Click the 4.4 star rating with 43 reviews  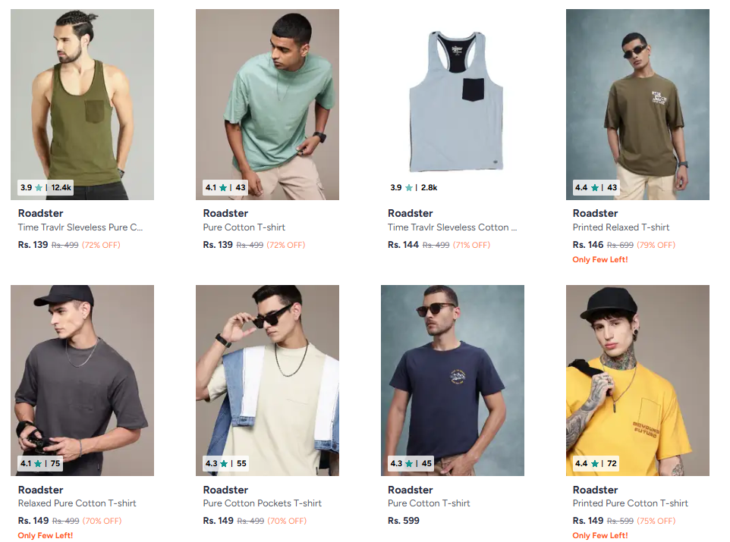596,187
